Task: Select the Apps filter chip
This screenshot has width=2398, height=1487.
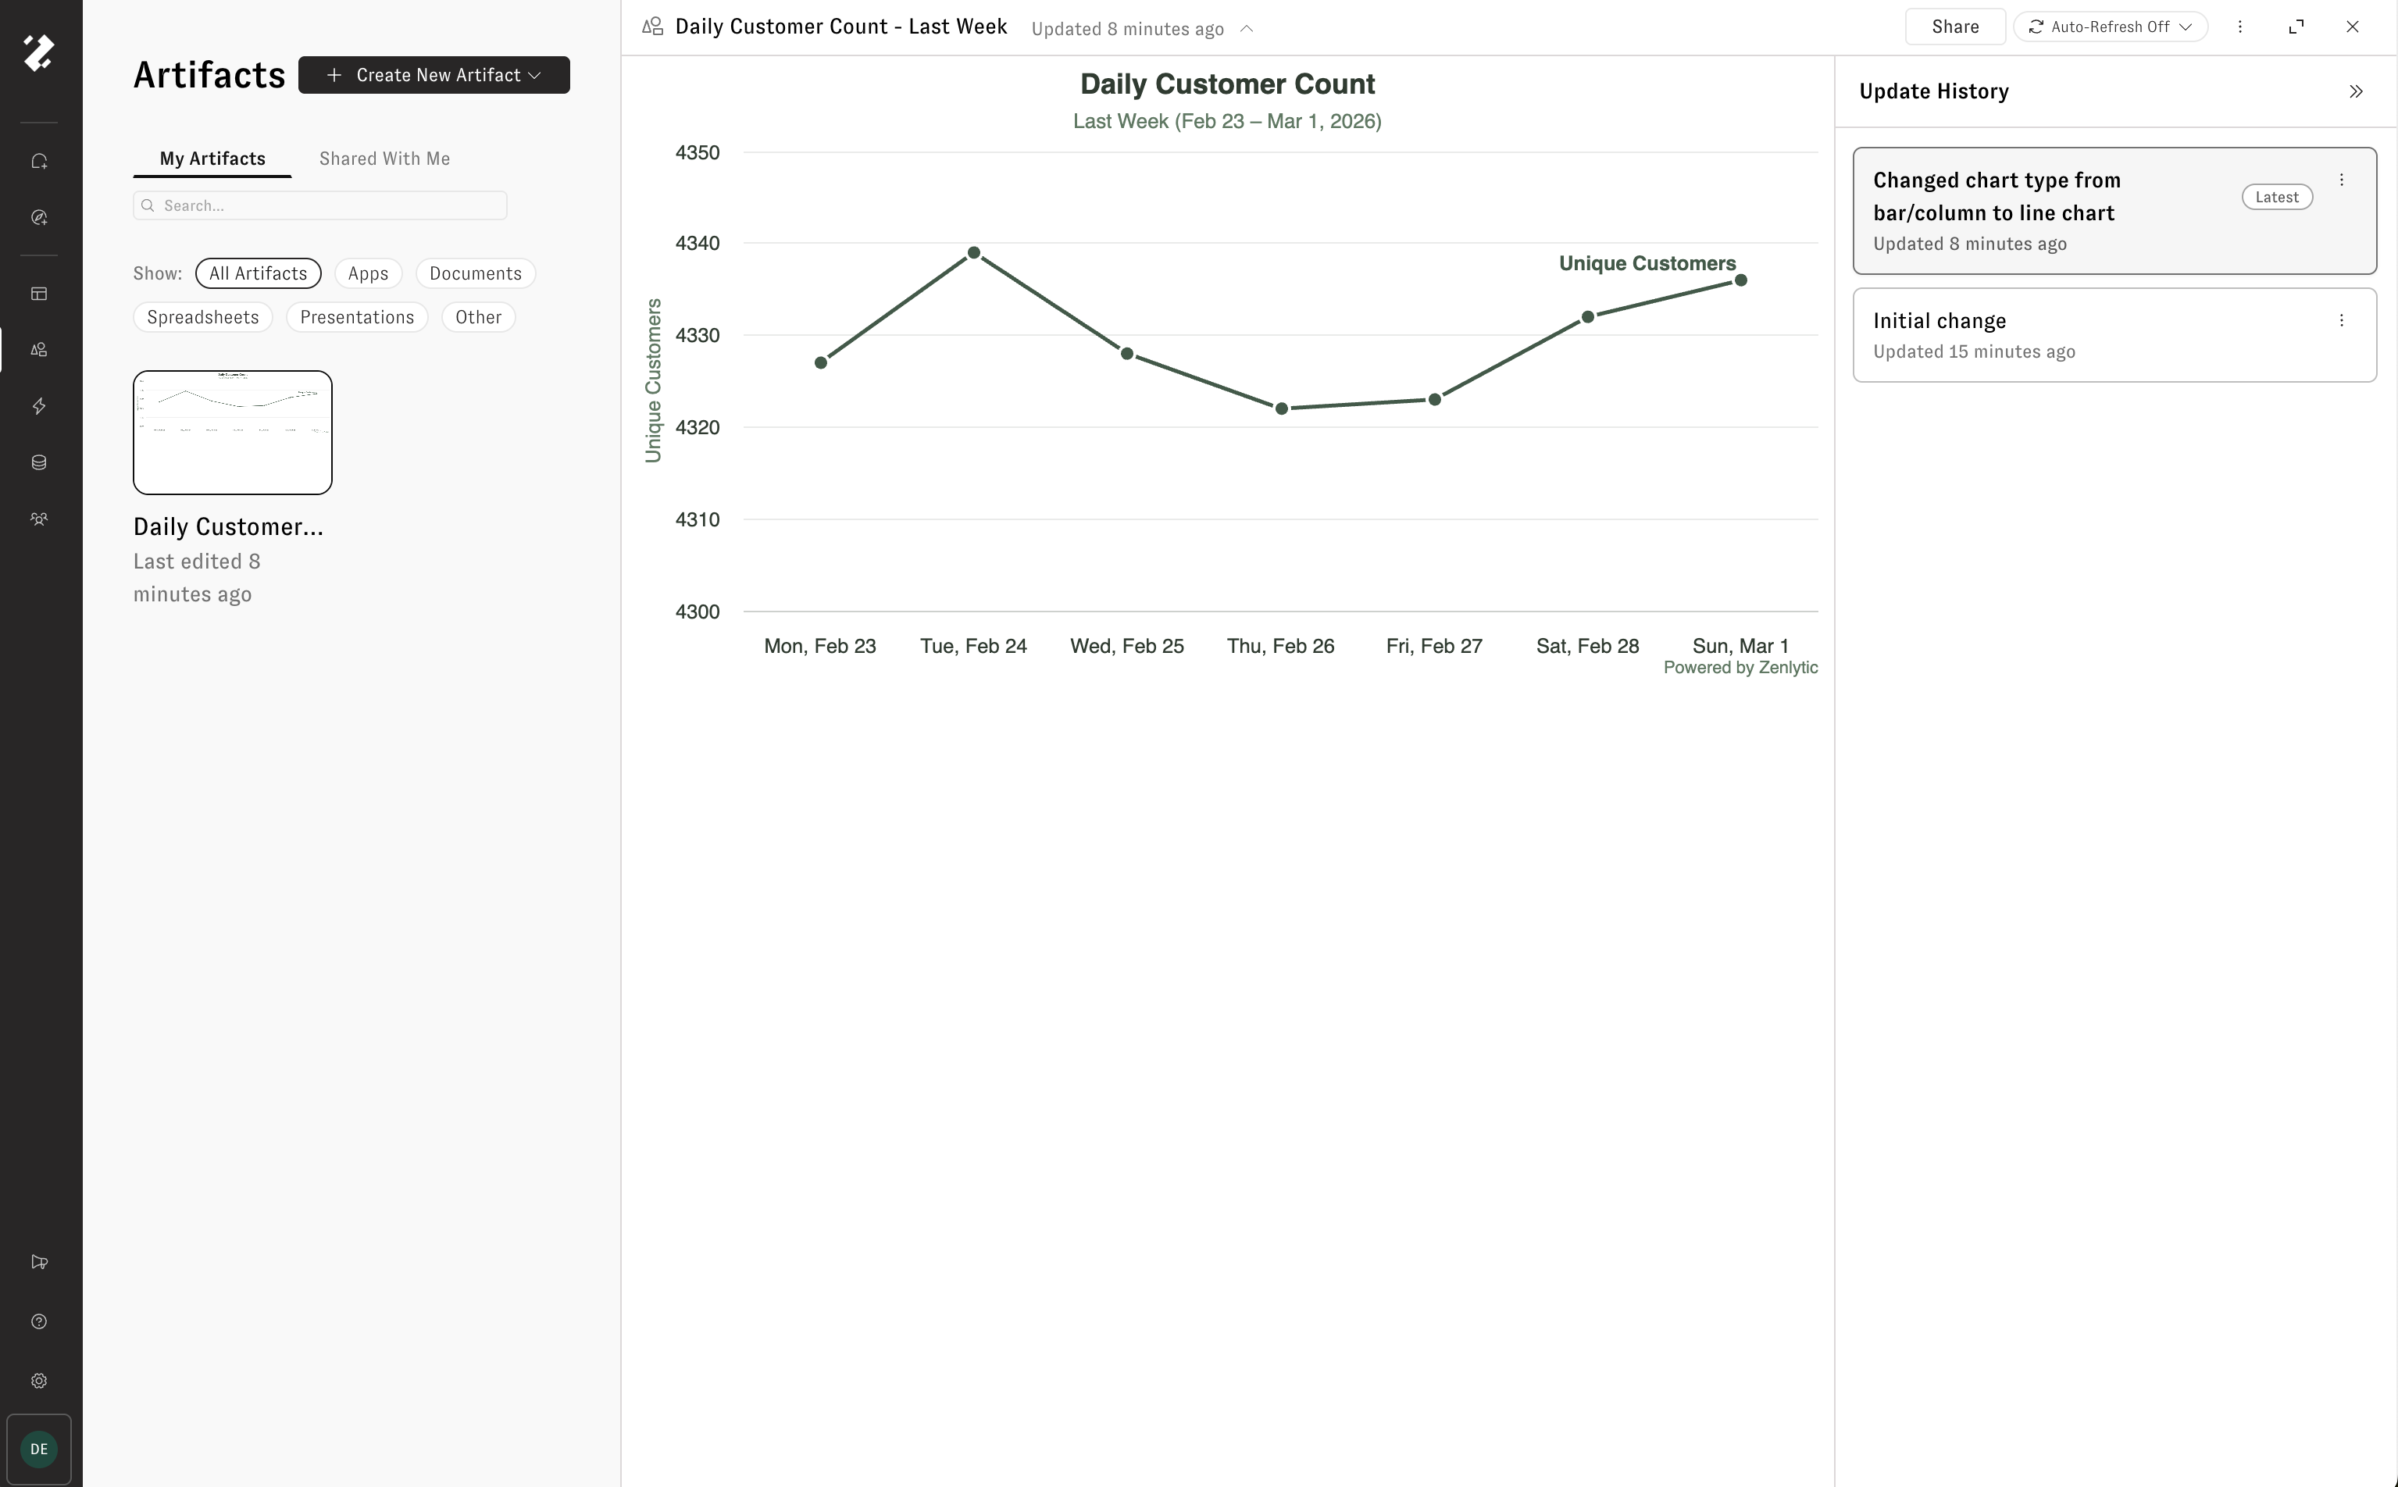Action: pyautogui.click(x=368, y=273)
